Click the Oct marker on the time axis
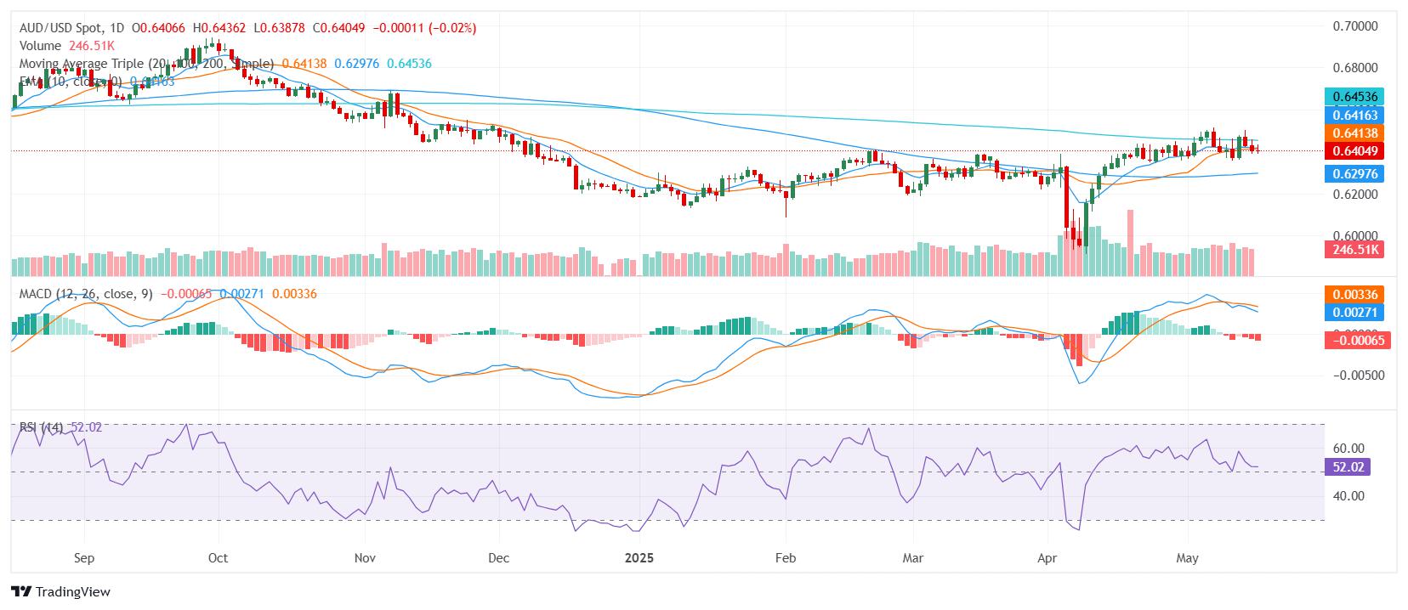This screenshot has height=610, width=1408. coord(219,558)
